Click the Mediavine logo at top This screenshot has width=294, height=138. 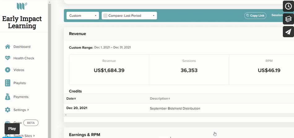click(x=22, y=6)
